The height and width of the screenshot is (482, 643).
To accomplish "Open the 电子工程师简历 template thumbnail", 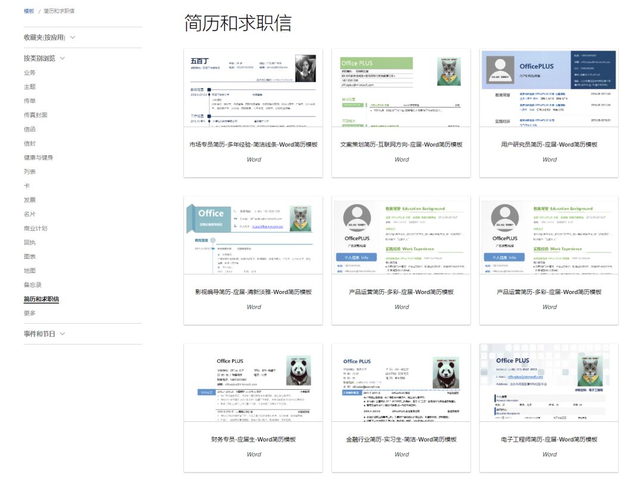I will coord(549,383).
